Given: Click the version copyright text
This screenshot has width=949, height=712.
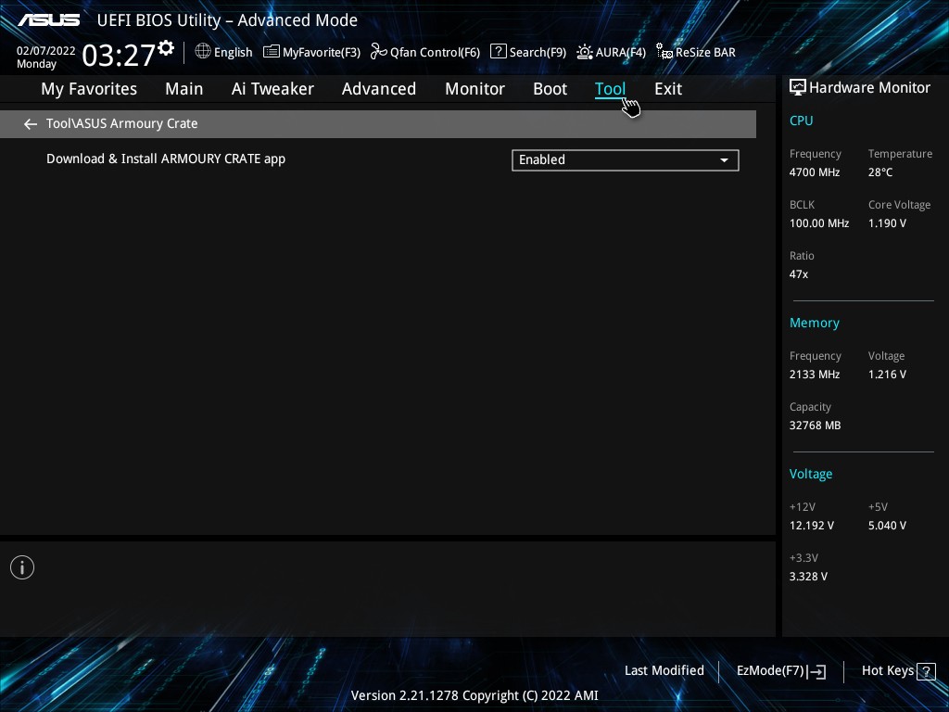Looking at the screenshot, I should [x=474, y=695].
